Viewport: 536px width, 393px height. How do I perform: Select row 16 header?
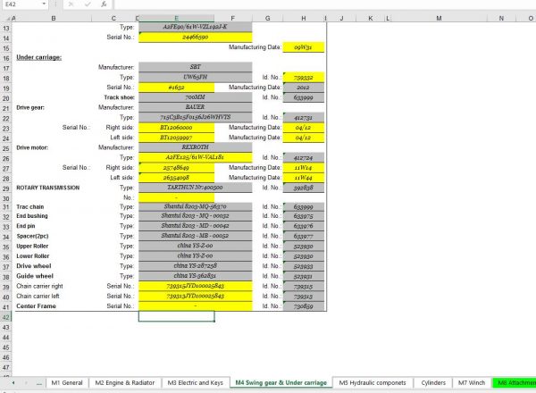pyautogui.click(x=6, y=58)
